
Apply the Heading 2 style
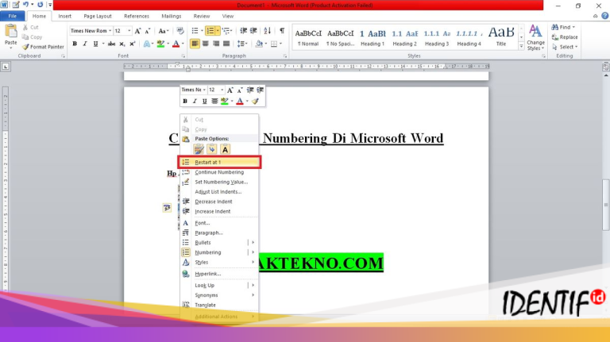pos(404,37)
